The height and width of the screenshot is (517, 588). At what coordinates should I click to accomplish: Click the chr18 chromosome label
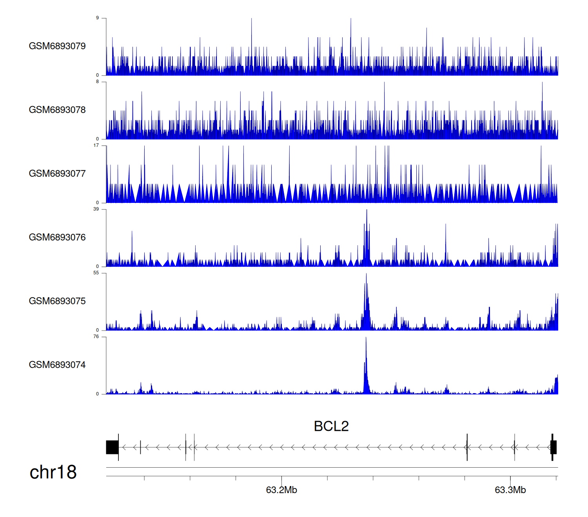tap(53, 472)
